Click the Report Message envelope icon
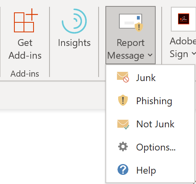This screenshot has width=196, height=184. click(131, 23)
